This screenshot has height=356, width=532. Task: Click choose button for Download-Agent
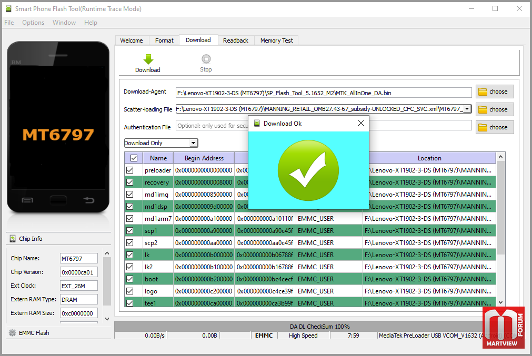pyautogui.click(x=494, y=91)
